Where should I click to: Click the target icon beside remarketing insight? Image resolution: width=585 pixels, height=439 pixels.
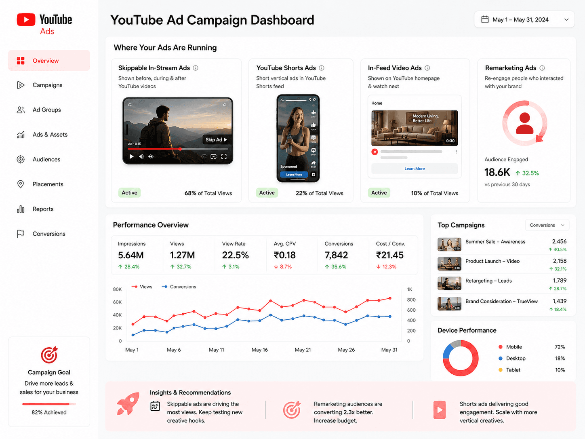[292, 410]
